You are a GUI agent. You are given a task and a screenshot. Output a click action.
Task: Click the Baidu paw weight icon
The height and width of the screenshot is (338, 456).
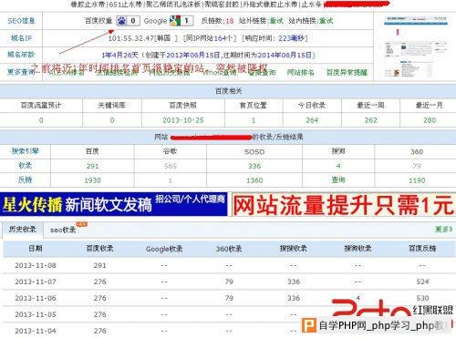(122, 21)
